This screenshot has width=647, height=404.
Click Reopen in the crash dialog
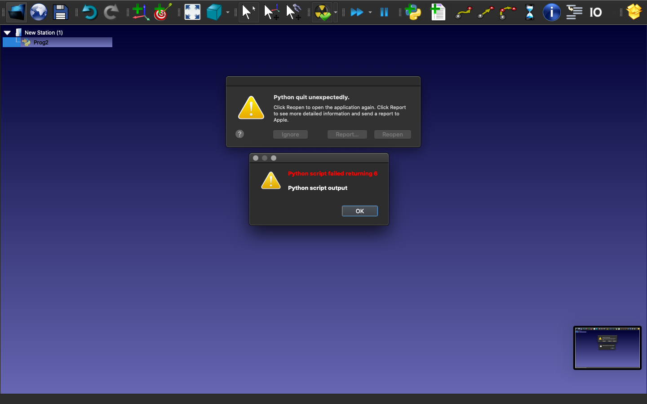click(392, 135)
